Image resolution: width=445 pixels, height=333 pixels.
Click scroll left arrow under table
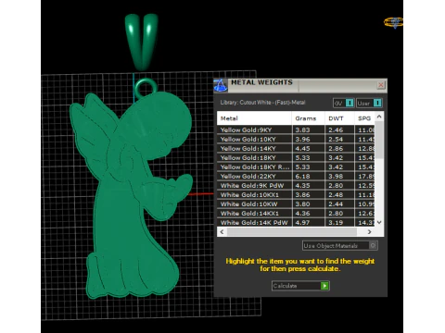tap(222, 232)
